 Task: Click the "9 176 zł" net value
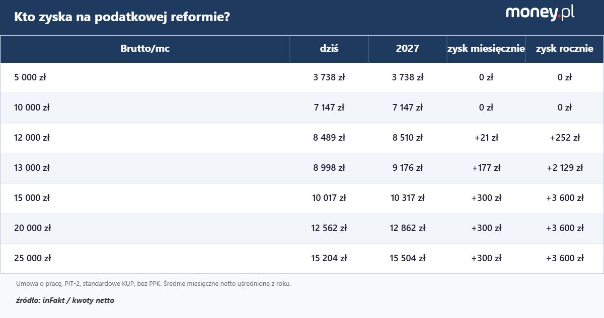pos(408,168)
